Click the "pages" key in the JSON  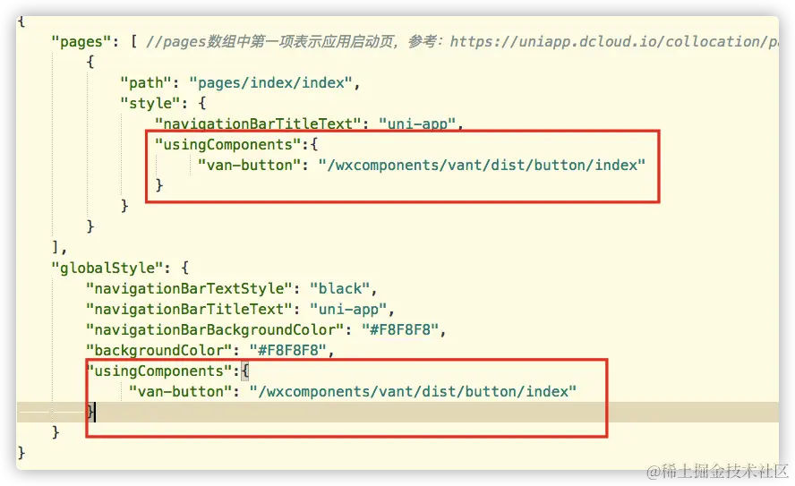click(x=81, y=41)
